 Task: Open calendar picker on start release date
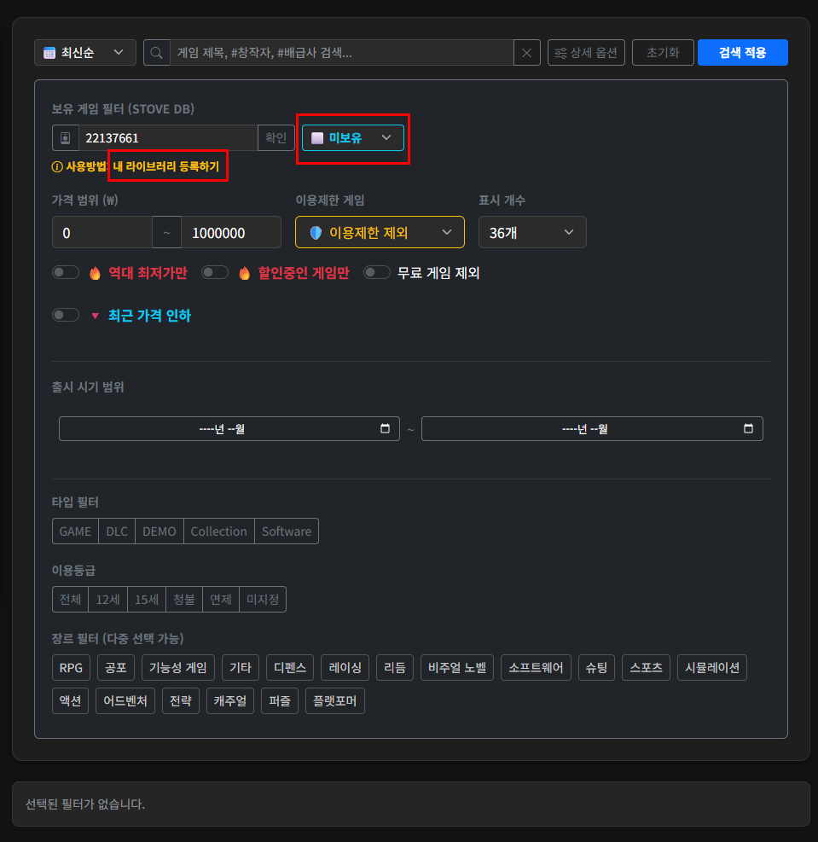385,429
